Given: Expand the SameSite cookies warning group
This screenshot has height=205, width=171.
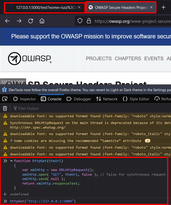Looking at the screenshot, I should (12, 141).
